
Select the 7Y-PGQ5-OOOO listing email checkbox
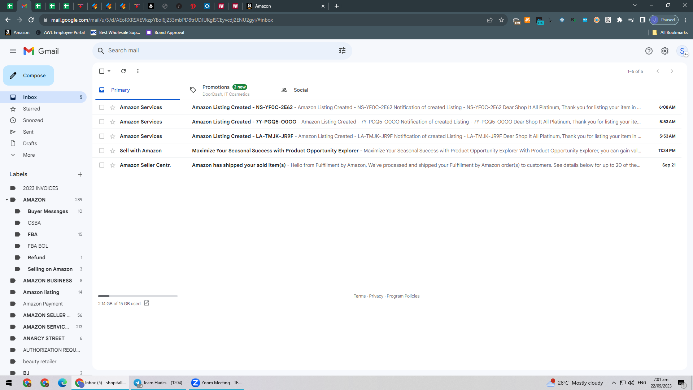102,122
